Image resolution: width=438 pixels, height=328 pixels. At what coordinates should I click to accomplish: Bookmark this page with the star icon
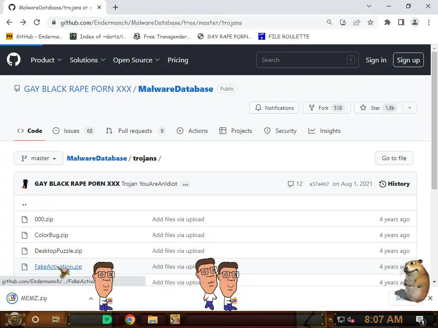click(370, 22)
